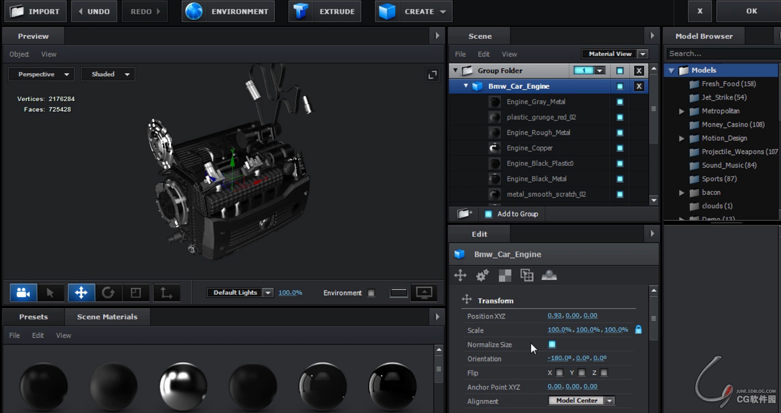Screen dimensions: 781x413
Task: Click the 100.0% lights intensity value
Action: click(290, 293)
